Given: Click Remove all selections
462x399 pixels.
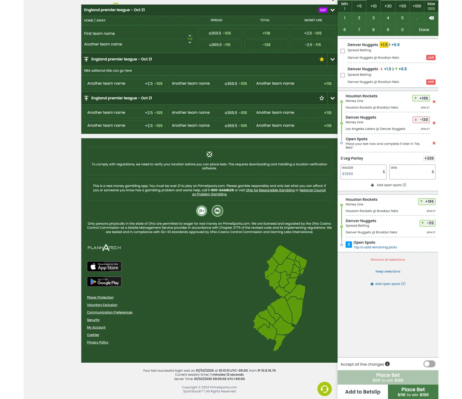Looking at the screenshot, I should [x=388, y=260].
